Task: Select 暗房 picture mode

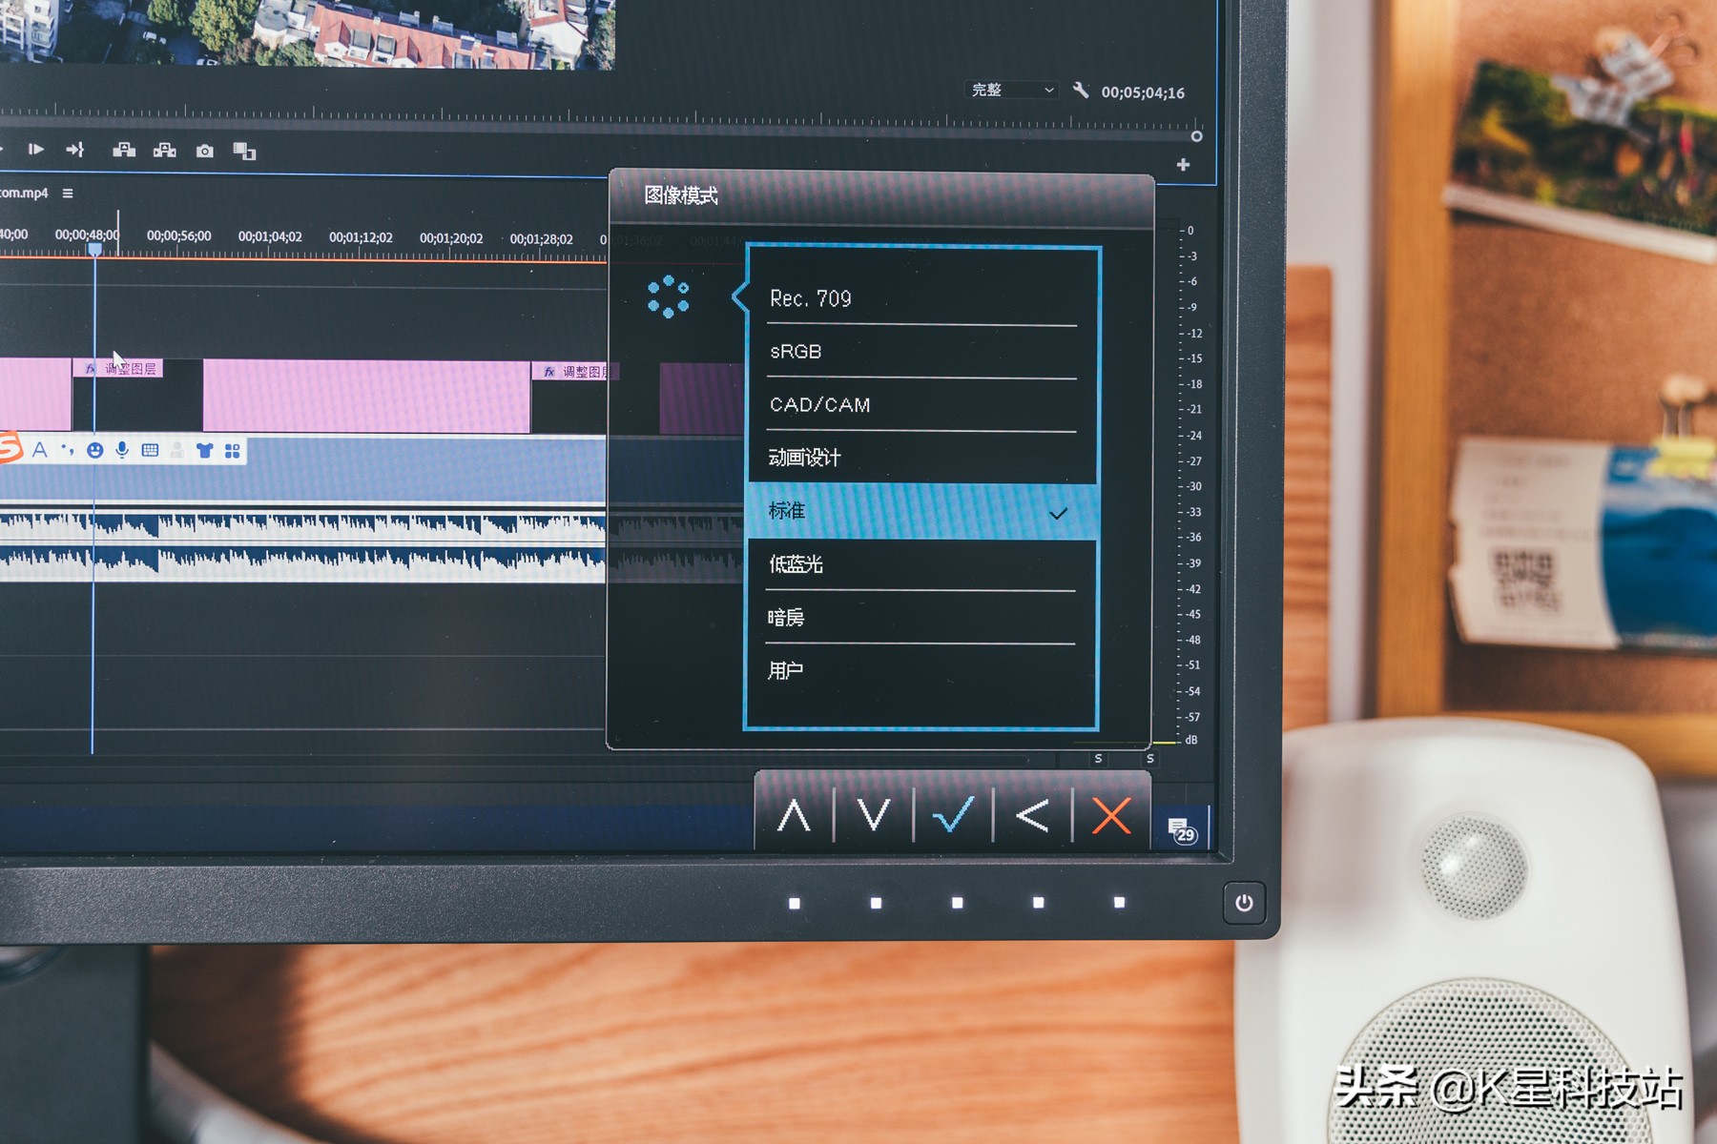Action: click(921, 618)
